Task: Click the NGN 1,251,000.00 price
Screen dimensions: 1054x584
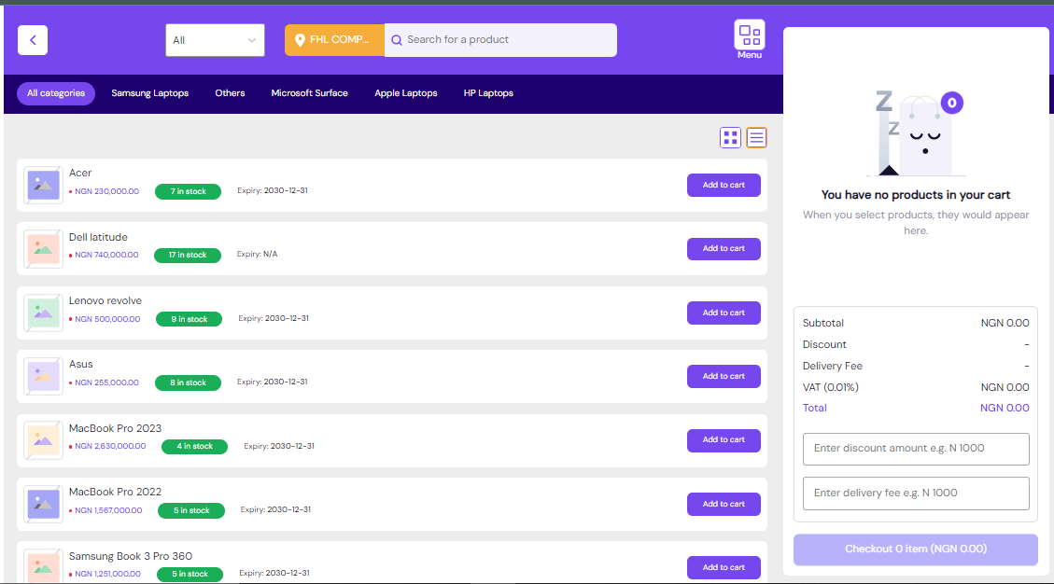Action: point(107,574)
